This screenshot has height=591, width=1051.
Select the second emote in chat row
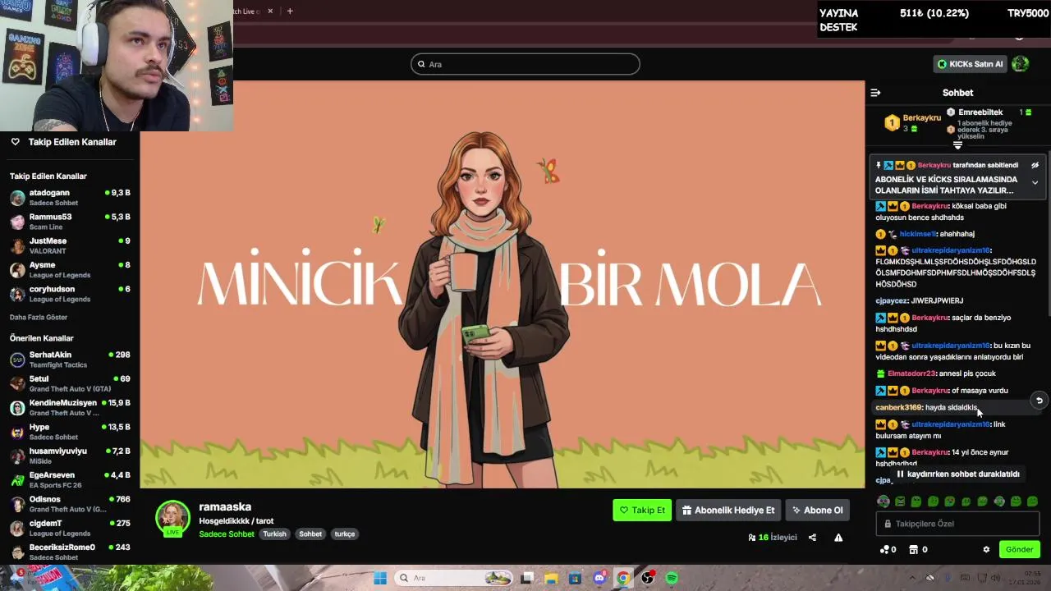(x=900, y=501)
